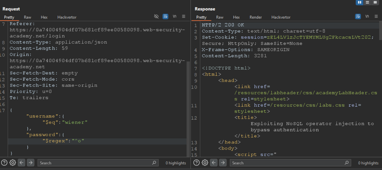Click Request 0 highlights label

coord(175,163)
